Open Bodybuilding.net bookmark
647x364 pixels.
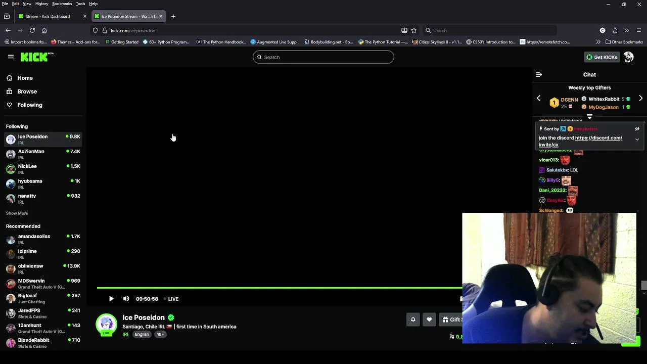[x=329, y=42]
